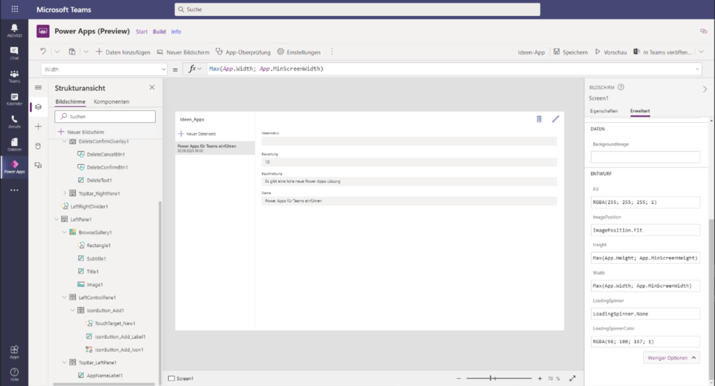The width and height of the screenshot is (715, 386).
Task: Select Power Apps in the sidebar
Action: pos(14,167)
